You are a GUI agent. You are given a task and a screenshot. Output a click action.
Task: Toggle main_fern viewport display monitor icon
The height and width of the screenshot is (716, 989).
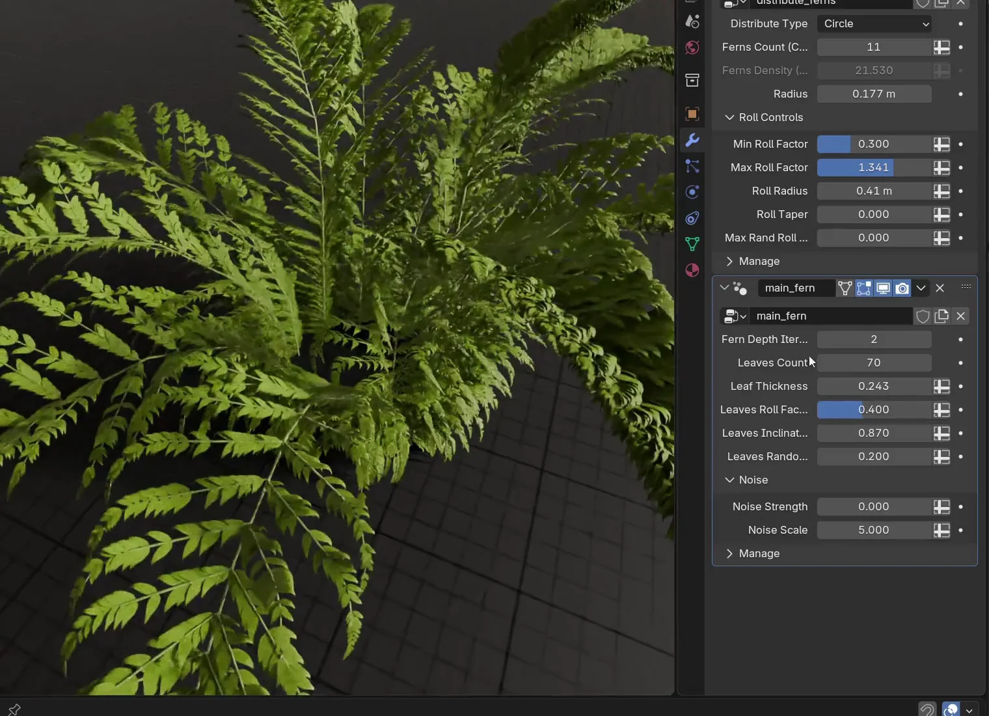882,288
